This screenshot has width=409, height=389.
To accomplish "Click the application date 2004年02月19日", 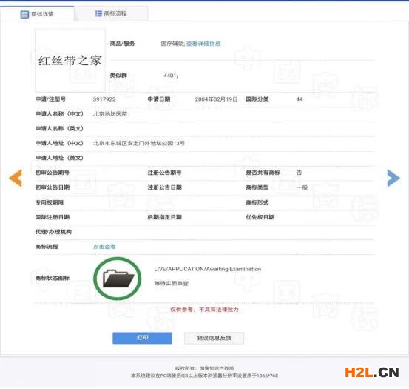I will tap(216, 99).
